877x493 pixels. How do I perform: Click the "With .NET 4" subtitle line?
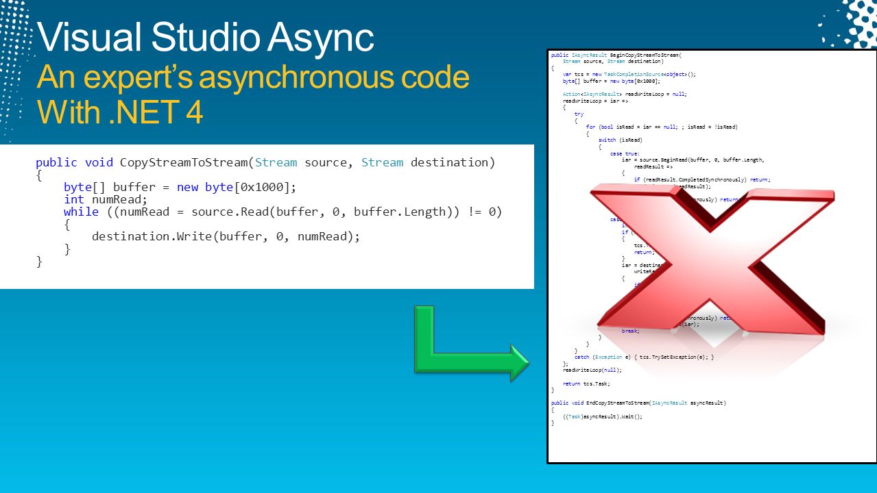click(x=120, y=112)
